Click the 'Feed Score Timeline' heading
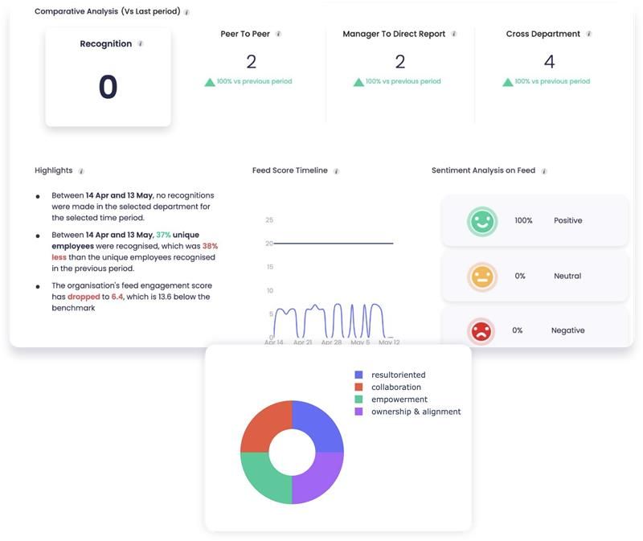The height and width of the screenshot is (541, 643). click(x=290, y=170)
